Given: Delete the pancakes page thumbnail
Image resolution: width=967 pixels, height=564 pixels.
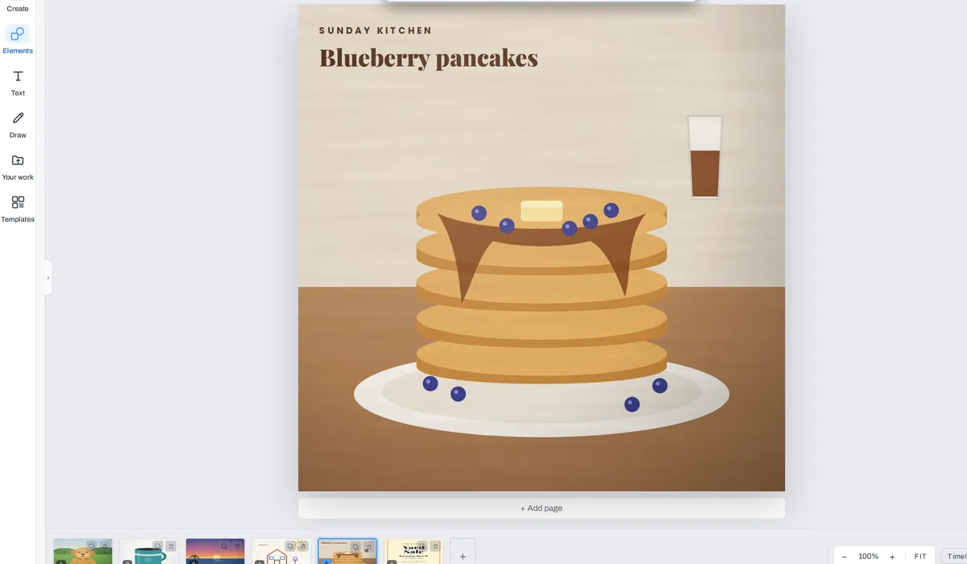Looking at the screenshot, I should pos(368,546).
